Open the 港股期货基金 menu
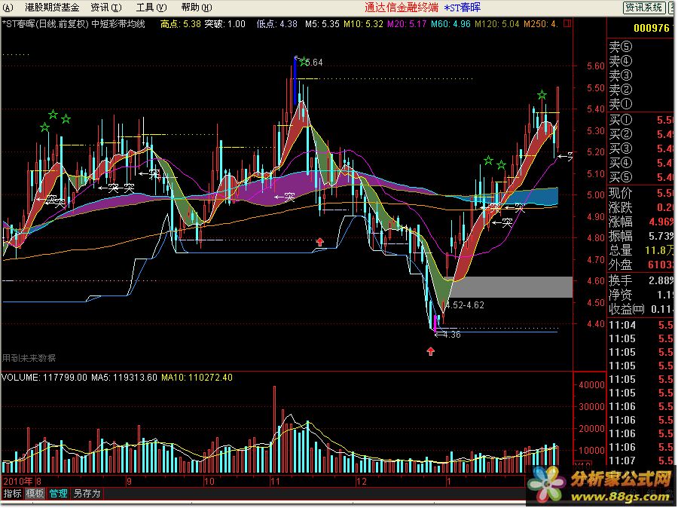 click(52, 8)
